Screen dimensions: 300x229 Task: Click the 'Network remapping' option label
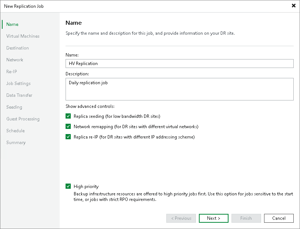(136, 127)
